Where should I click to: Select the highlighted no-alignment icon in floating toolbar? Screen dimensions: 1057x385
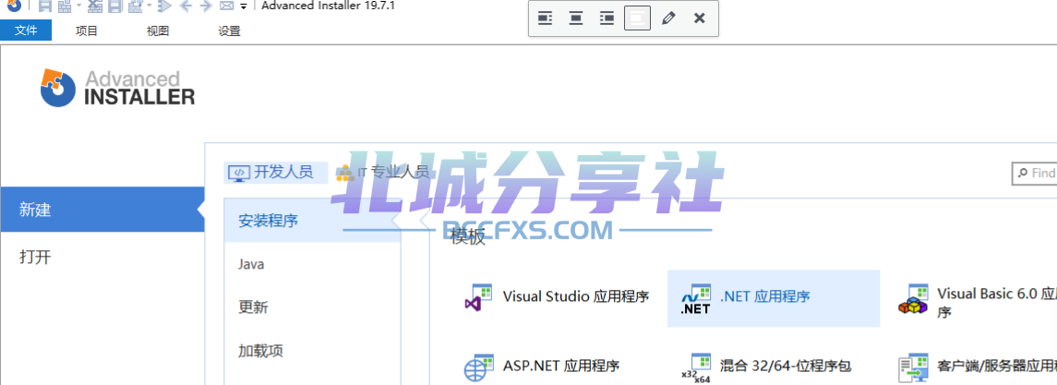click(638, 18)
